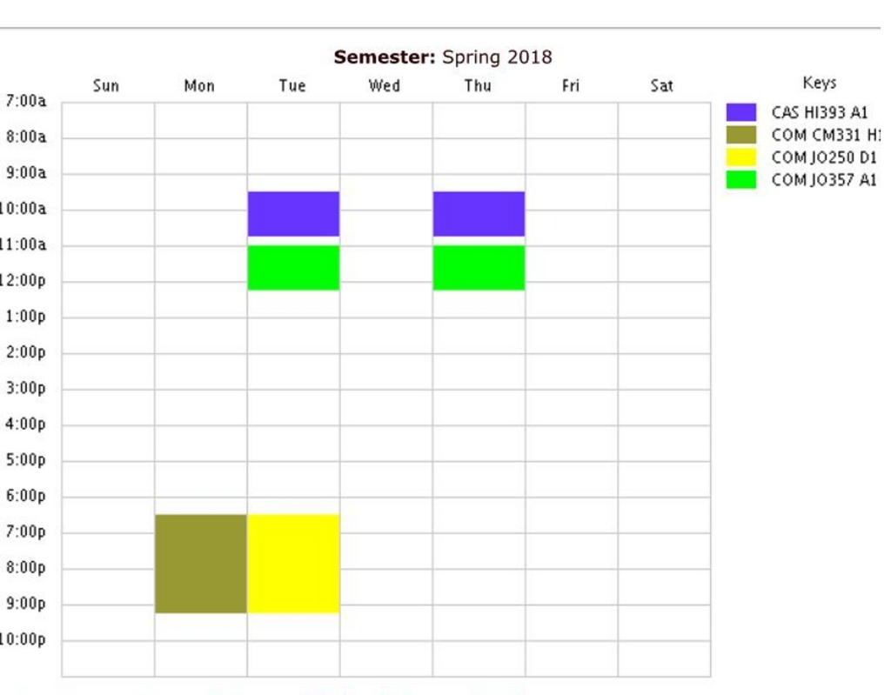
Task: Click the COM JO250 D1 legend text
Action: 824,157
